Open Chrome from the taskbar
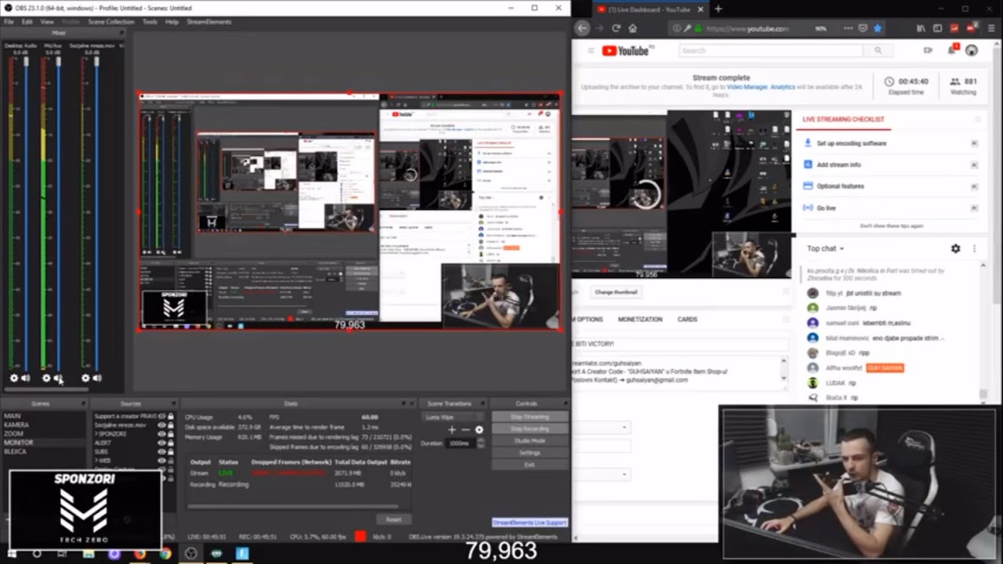Screen dimensions: 1003x564 pyautogui.click(x=165, y=554)
